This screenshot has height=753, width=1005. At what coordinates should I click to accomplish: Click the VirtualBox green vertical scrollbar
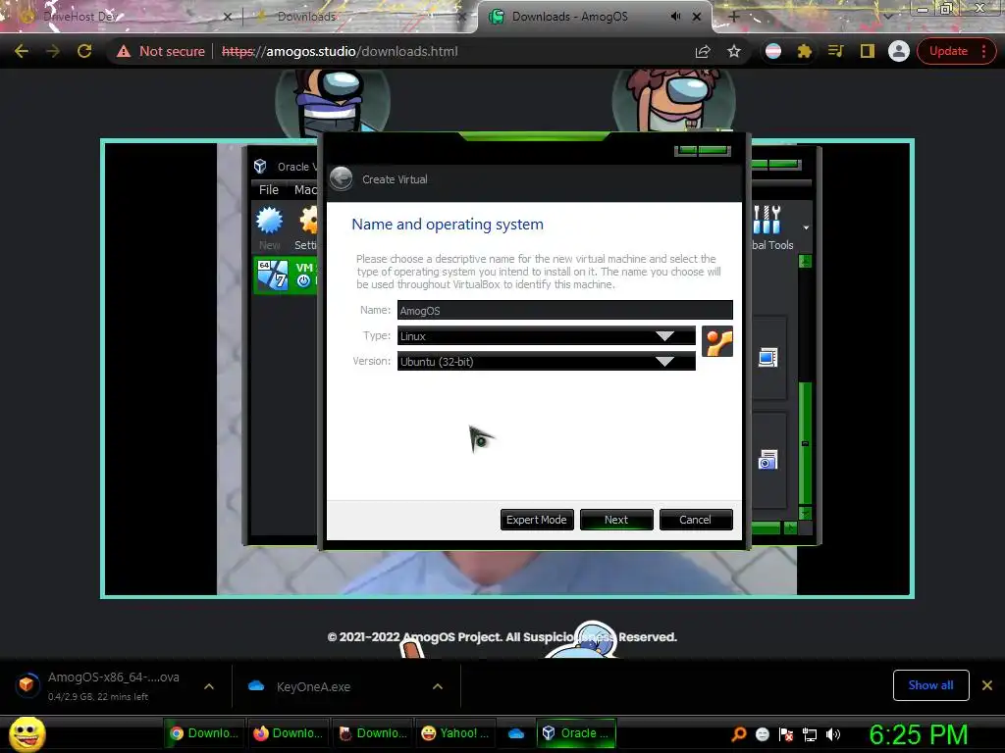click(x=806, y=442)
